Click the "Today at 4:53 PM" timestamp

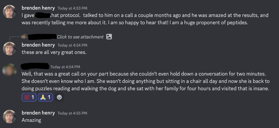(x=72, y=8)
